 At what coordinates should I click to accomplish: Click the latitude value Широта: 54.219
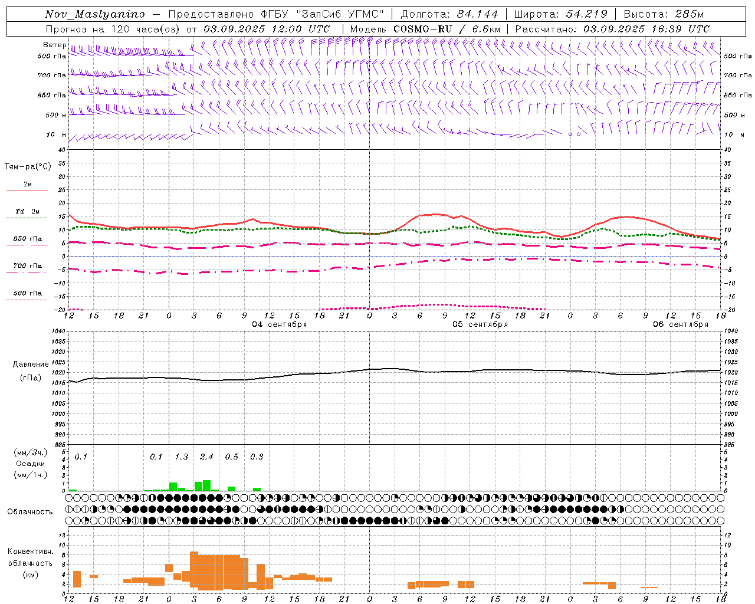point(561,14)
